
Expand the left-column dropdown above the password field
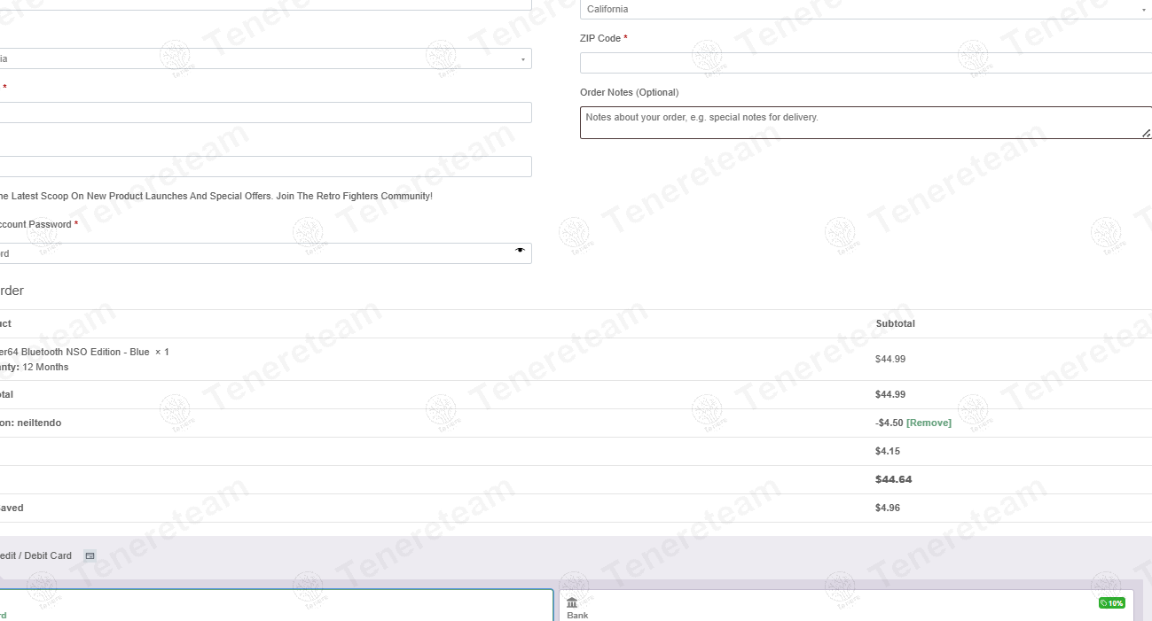click(x=266, y=59)
